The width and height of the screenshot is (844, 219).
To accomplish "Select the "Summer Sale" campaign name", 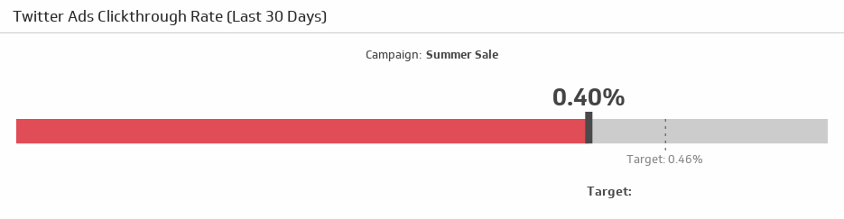I will 462,55.
